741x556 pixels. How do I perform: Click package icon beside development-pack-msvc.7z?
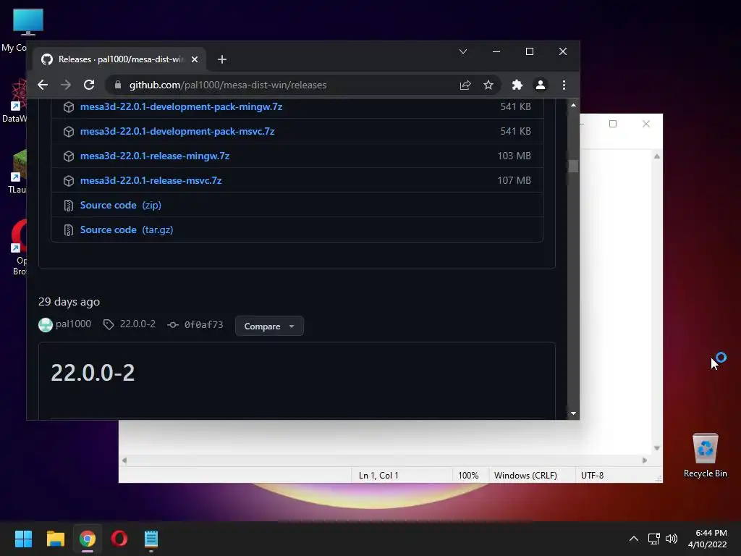(x=69, y=132)
